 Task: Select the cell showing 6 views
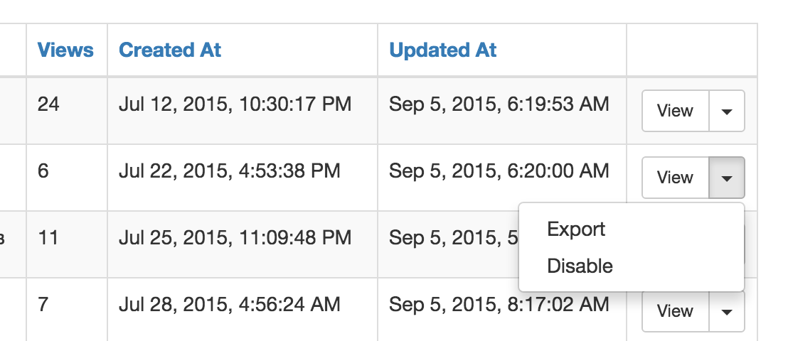67,178
